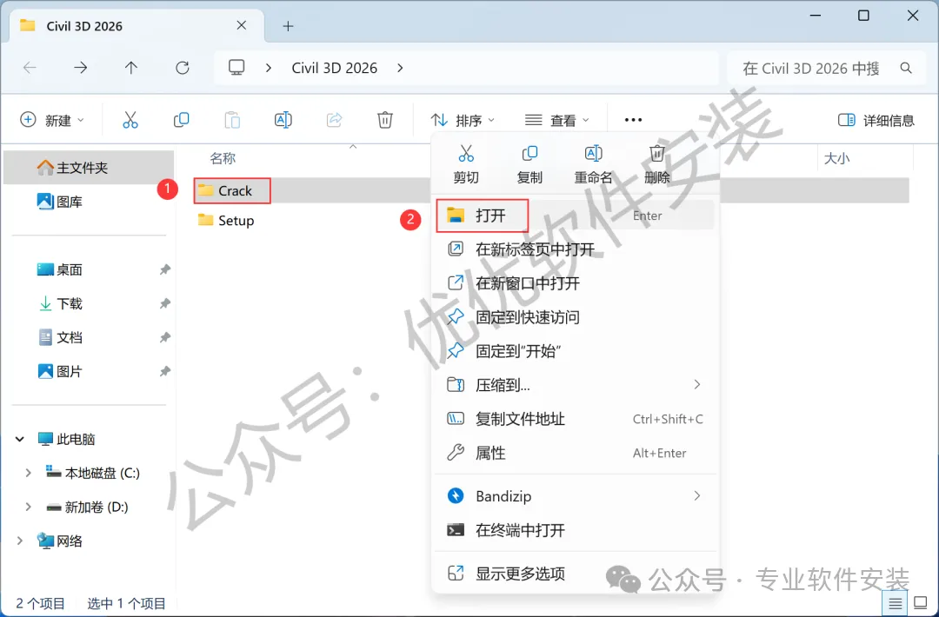Screen dimensions: 939x617
Task: Expand the Bandizip submenu
Action: 697,495
